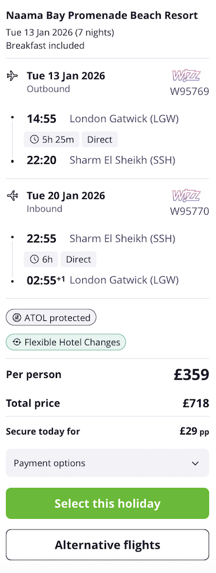Expand the Payment options dropdown
The height and width of the screenshot is (573, 216).
(x=108, y=463)
